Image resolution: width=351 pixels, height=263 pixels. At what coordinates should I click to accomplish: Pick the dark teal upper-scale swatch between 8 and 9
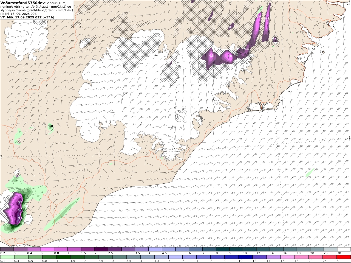click(x=223, y=249)
